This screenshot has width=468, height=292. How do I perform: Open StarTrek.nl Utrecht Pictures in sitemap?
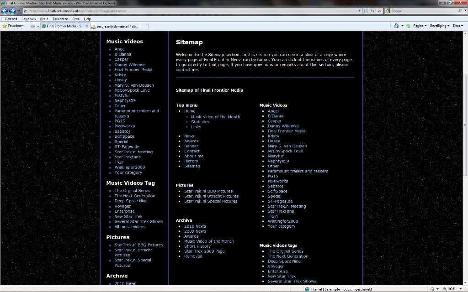tap(211, 196)
